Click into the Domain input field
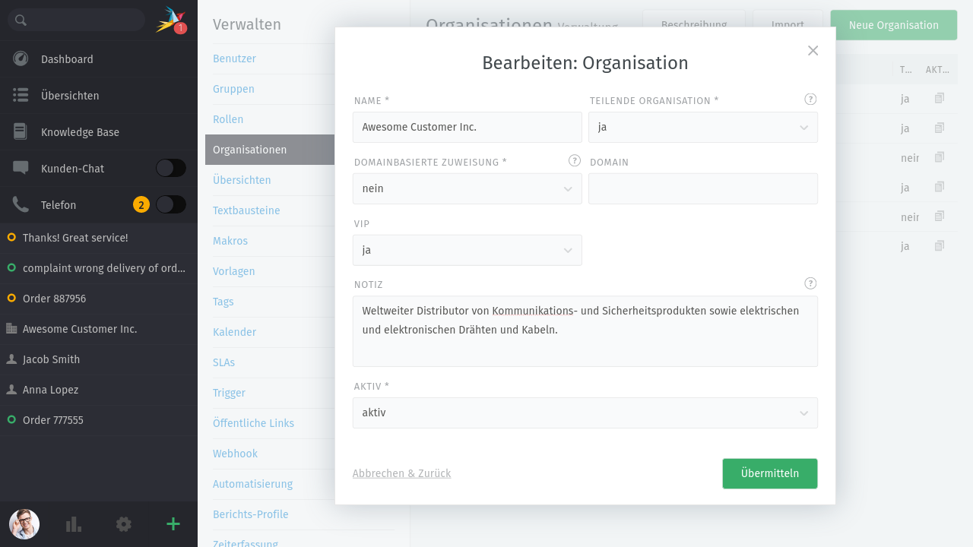973x547 pixels. [702, 188]
